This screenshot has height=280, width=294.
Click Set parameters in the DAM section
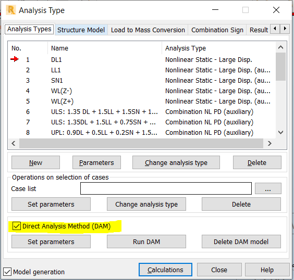click(x=51, y=241)
